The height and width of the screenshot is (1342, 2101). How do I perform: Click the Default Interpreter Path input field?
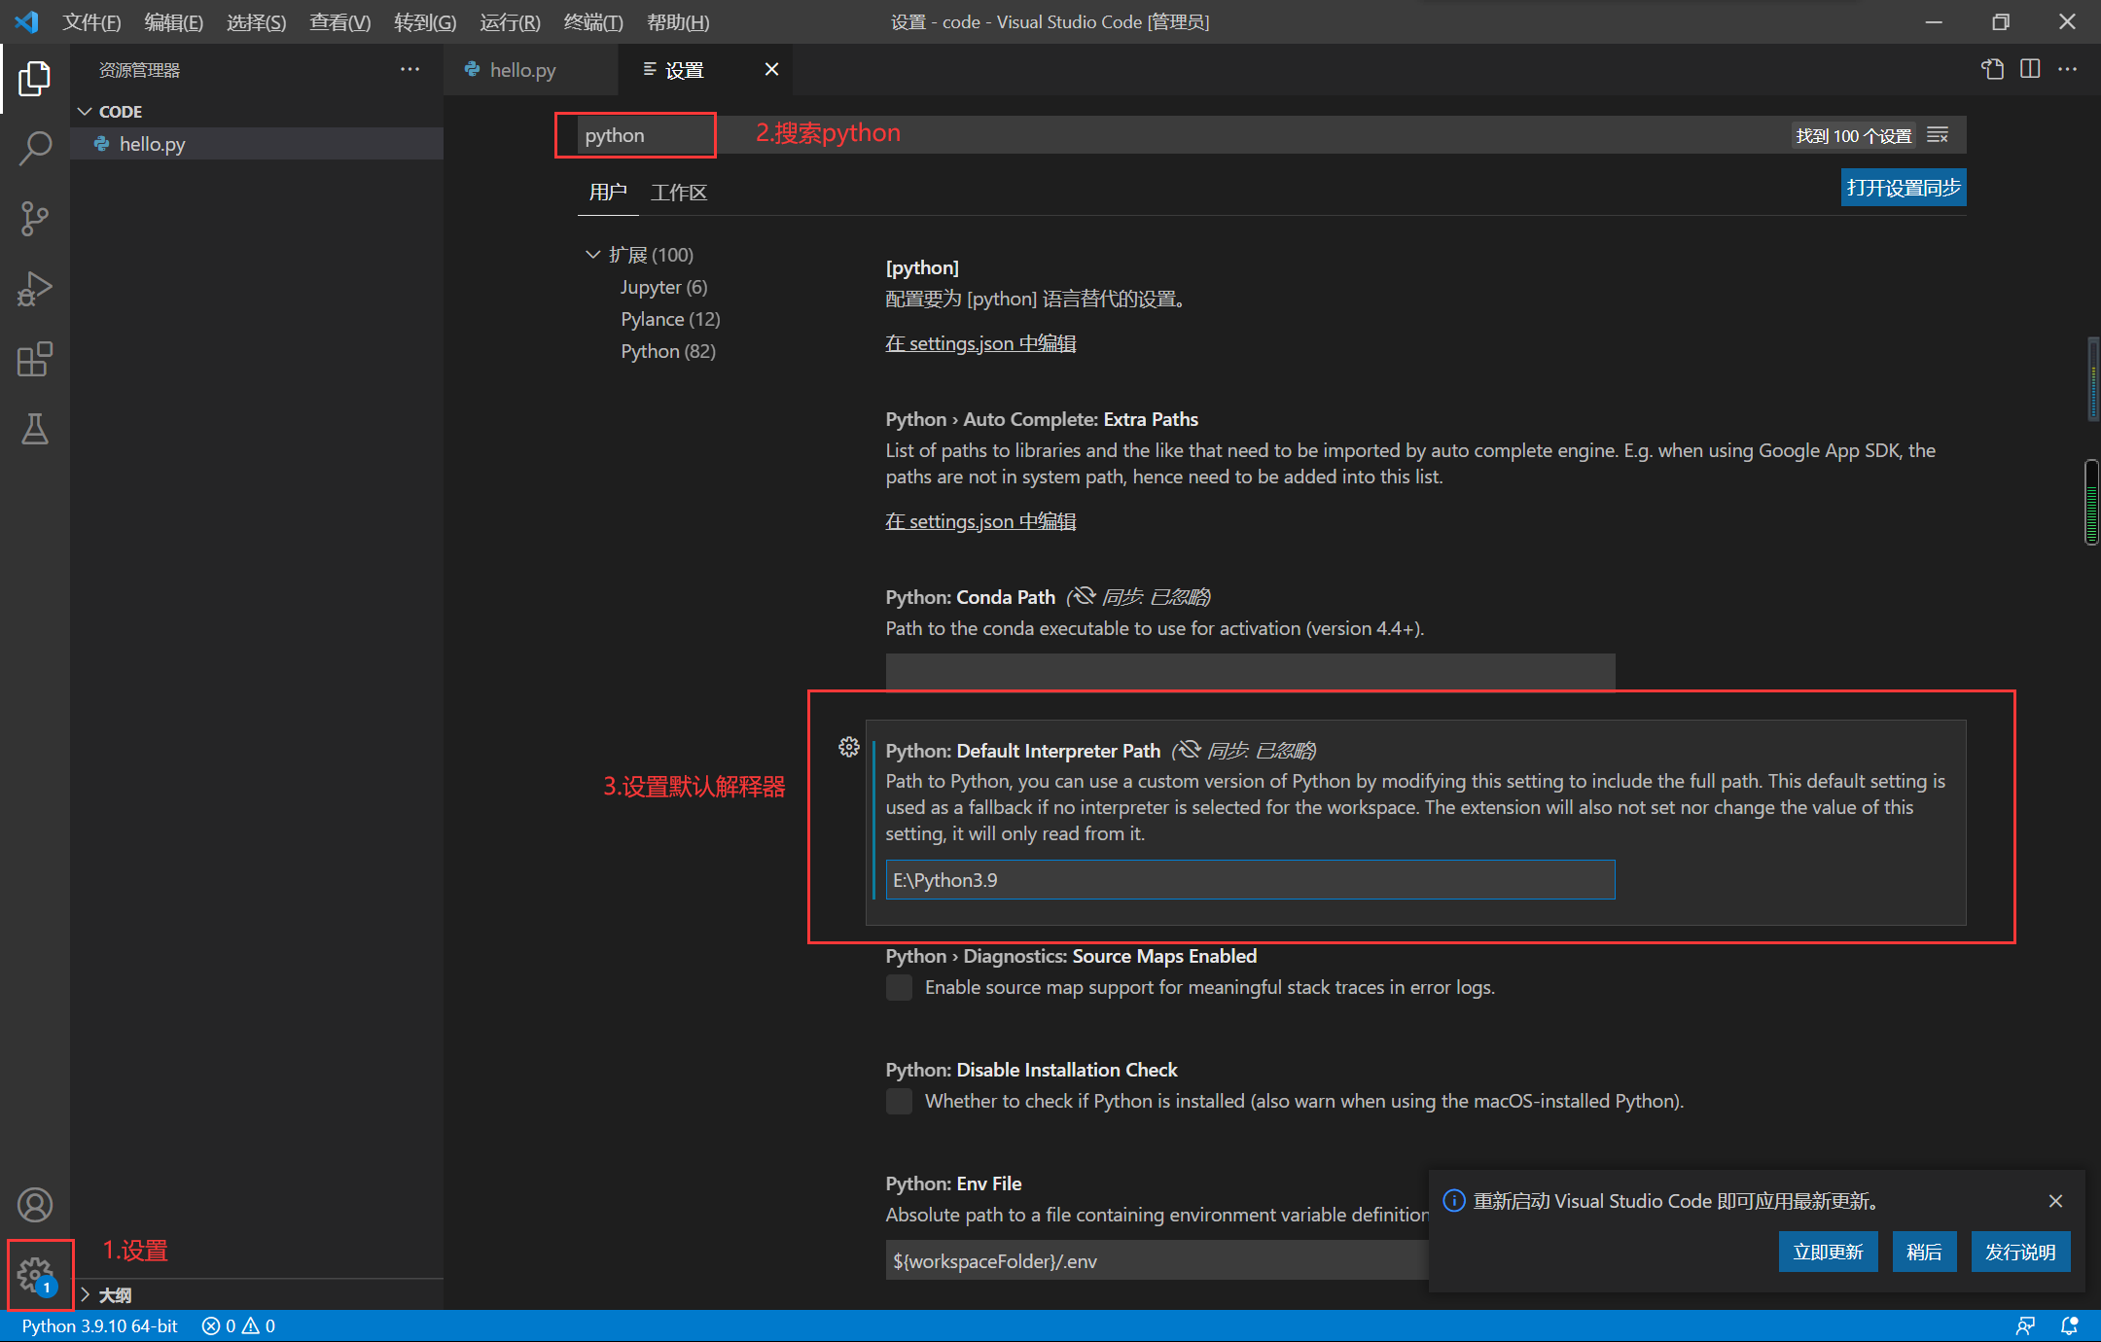[x=1249, y=880]
